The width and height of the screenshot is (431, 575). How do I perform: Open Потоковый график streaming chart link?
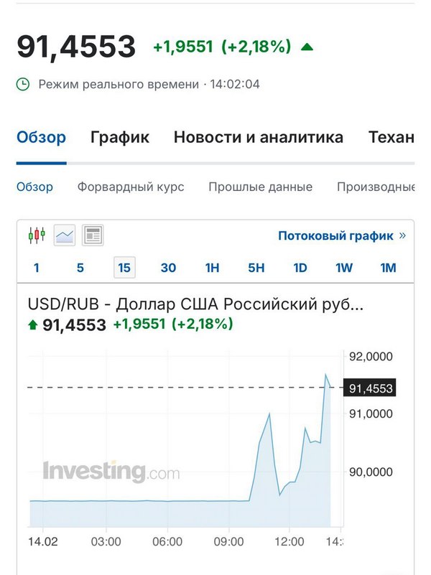pyautogui.click(x=342, y=235)
